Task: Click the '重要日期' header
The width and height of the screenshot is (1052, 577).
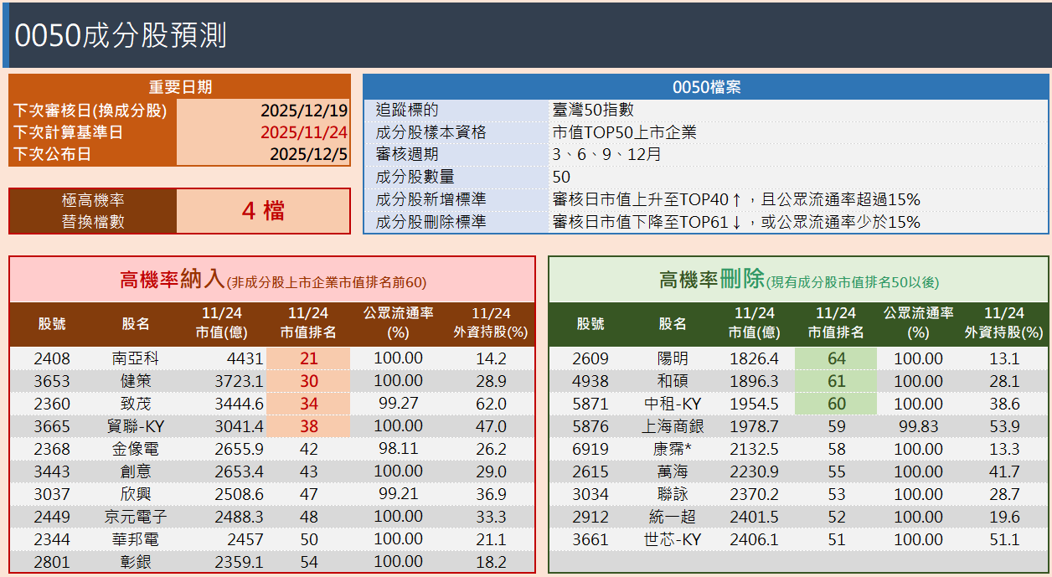Action: pos(180,87)
